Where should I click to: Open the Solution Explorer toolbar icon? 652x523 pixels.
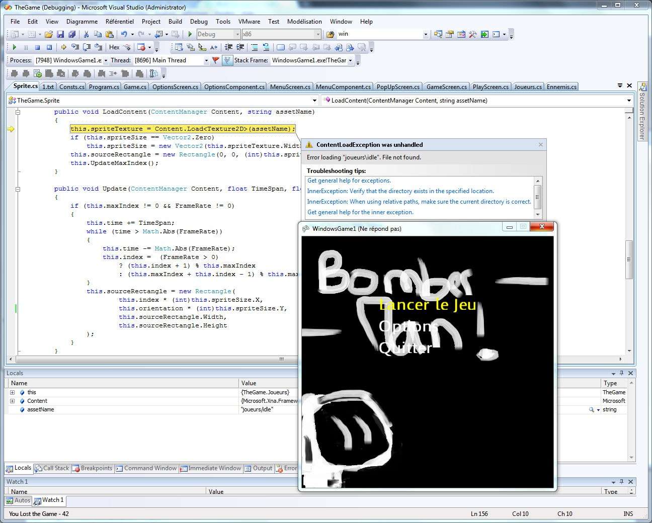click(438, 34)
